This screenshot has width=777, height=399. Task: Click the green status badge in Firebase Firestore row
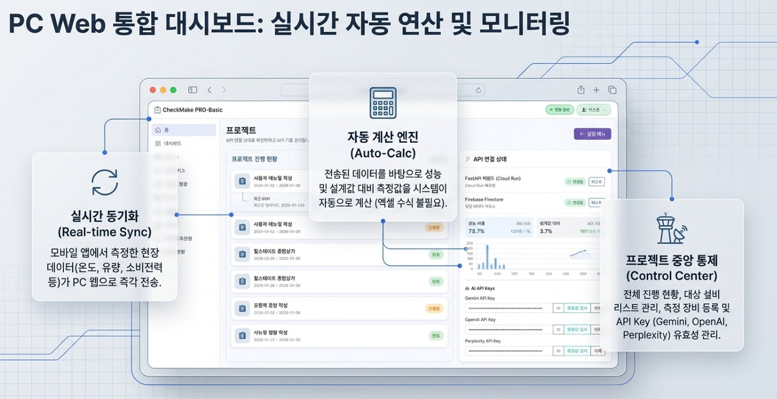point(575,203)
